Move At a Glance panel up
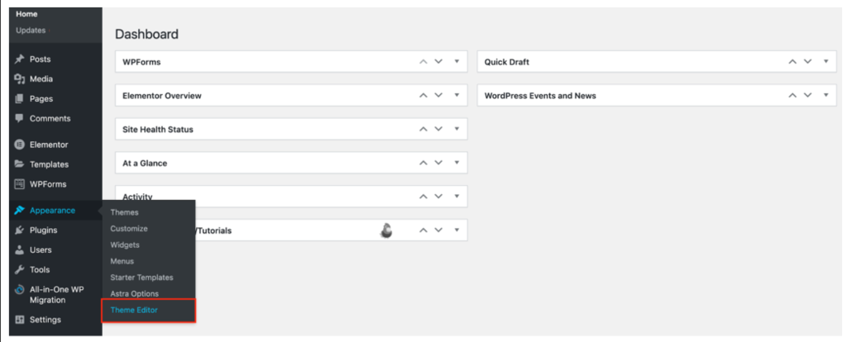The image size is (847, 342). [x=423, y=163]
